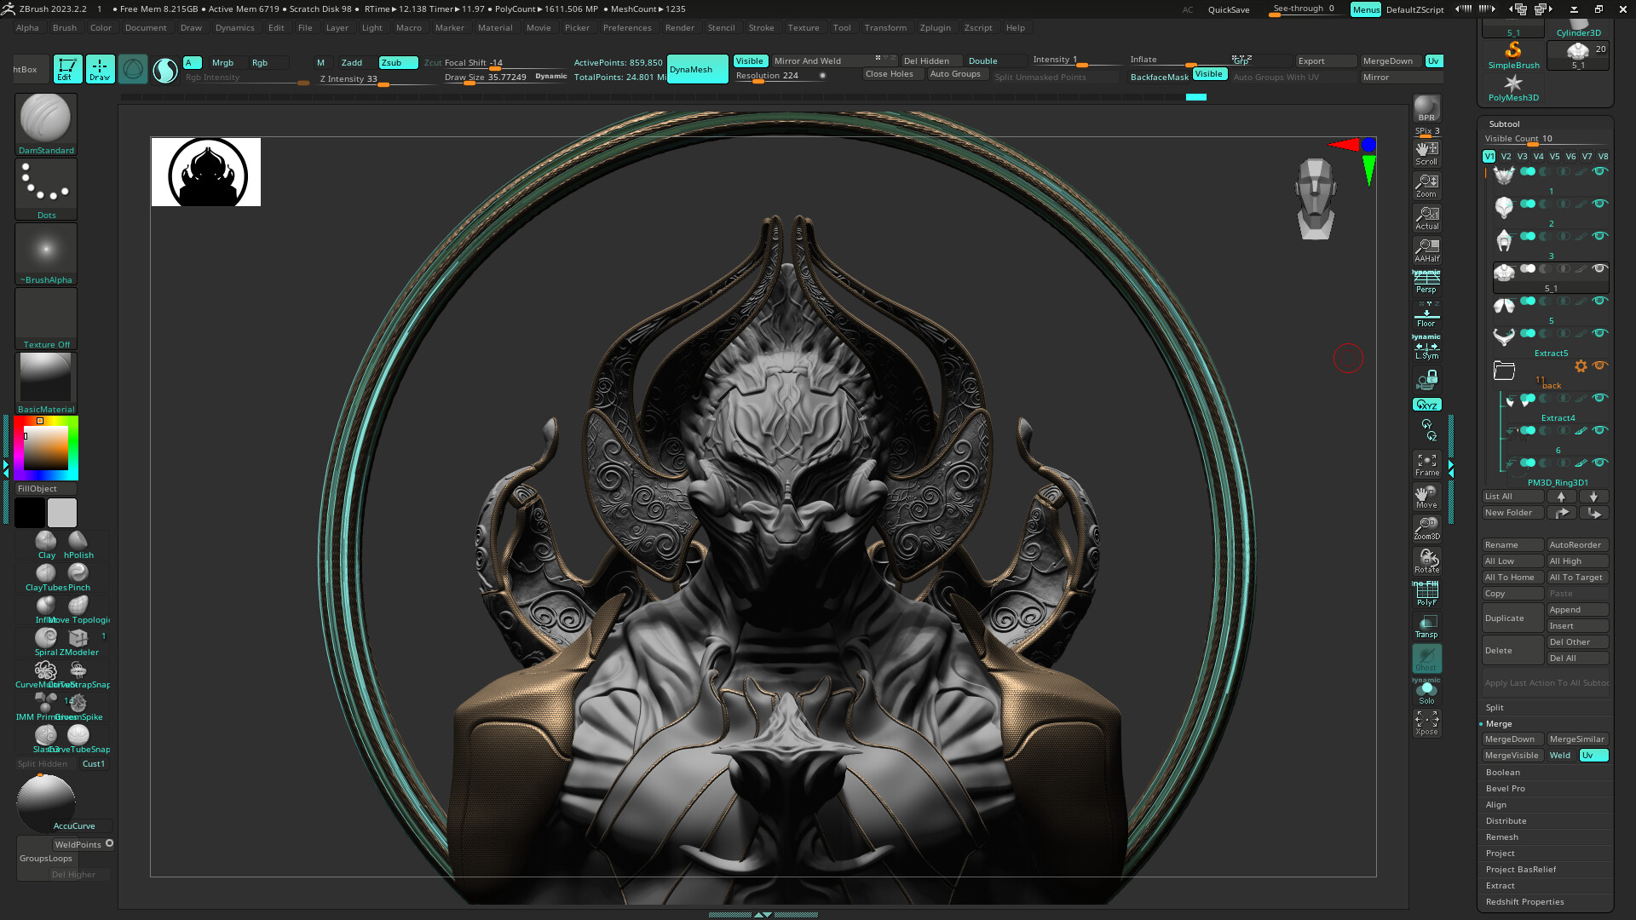Hide the Extract5 subtool via eye icon
Image resolution: width=1636 pixels, height=920 pixels.
[x=1599, y=333]
